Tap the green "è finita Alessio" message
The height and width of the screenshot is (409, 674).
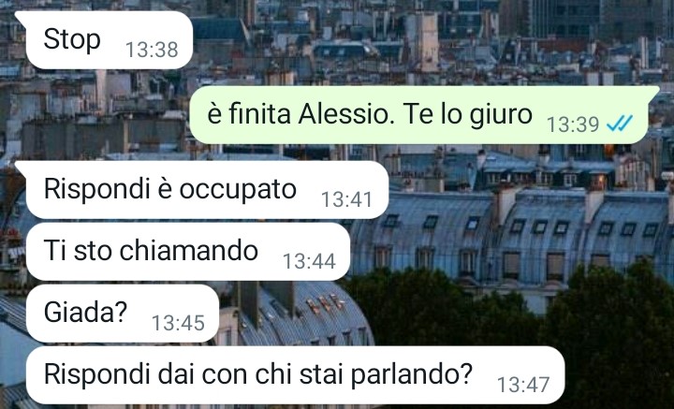[x=424, y=115]
